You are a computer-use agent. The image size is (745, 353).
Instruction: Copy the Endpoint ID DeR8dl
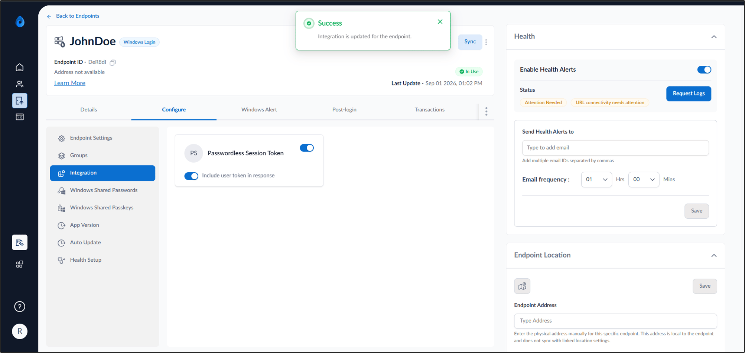113,62
